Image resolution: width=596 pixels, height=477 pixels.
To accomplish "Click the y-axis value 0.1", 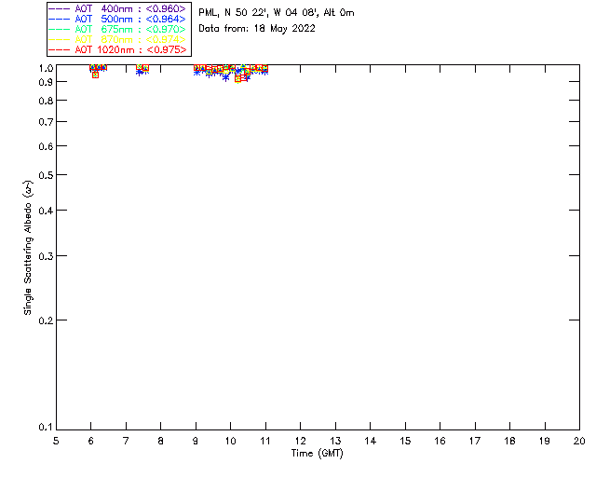I will pyautogui.click(x=46, y=428).
